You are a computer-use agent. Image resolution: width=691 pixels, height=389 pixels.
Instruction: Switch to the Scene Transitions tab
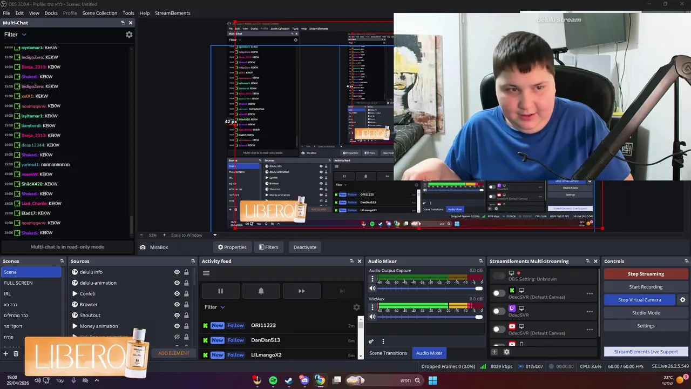(x=388, y=353)
